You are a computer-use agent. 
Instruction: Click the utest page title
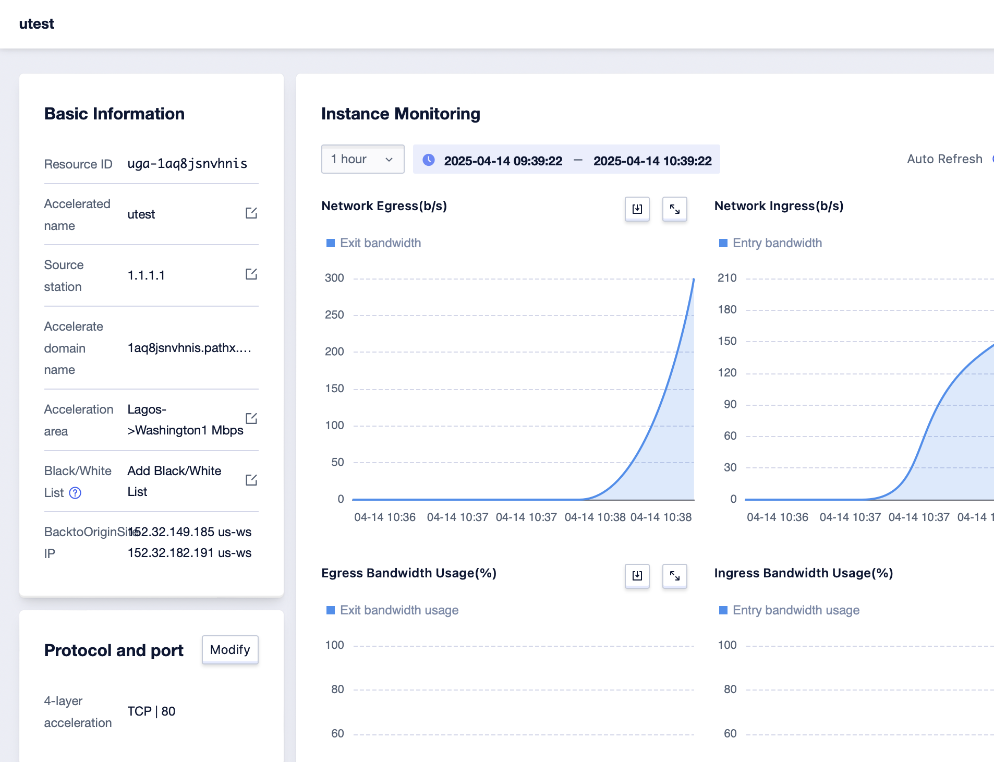37,24
